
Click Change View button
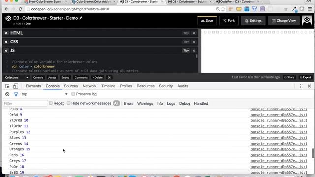(x=283, y=21)
